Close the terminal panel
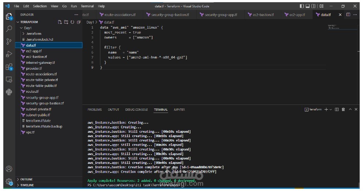The width and height of the screenshot is (363, 191). coord(356,109)
